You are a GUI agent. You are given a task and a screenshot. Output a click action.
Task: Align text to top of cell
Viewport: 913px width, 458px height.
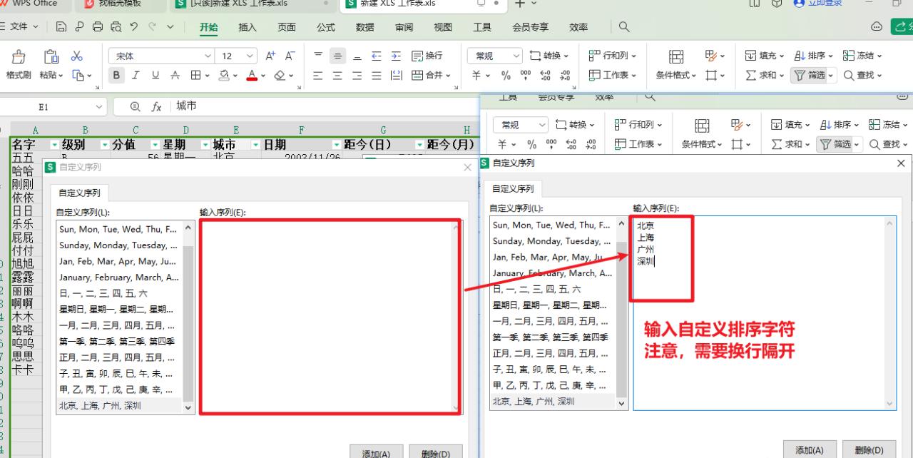[x=318, y=56]
